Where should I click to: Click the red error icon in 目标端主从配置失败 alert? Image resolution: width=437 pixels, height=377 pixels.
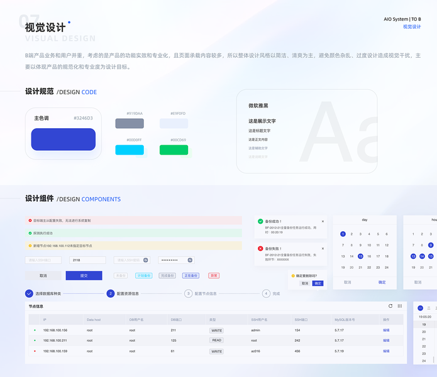point(30,221)
